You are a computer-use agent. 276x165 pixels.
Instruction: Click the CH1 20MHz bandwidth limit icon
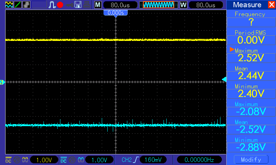[17, 160]
